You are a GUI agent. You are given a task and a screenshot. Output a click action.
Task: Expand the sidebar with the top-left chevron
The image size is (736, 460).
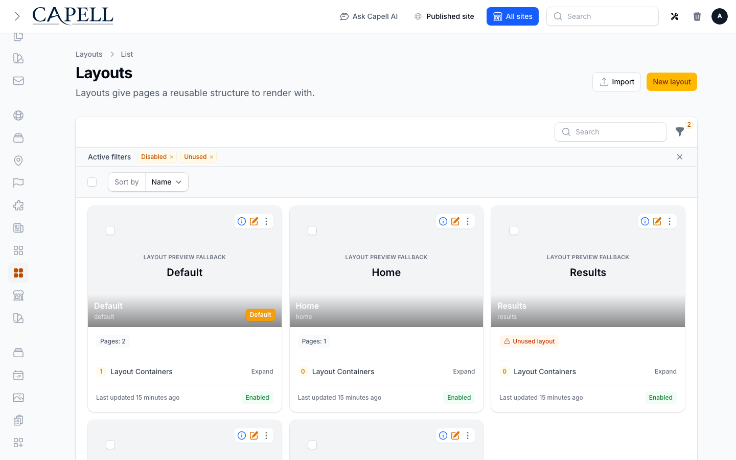[17, 16]
